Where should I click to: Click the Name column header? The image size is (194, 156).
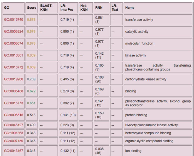130,8
